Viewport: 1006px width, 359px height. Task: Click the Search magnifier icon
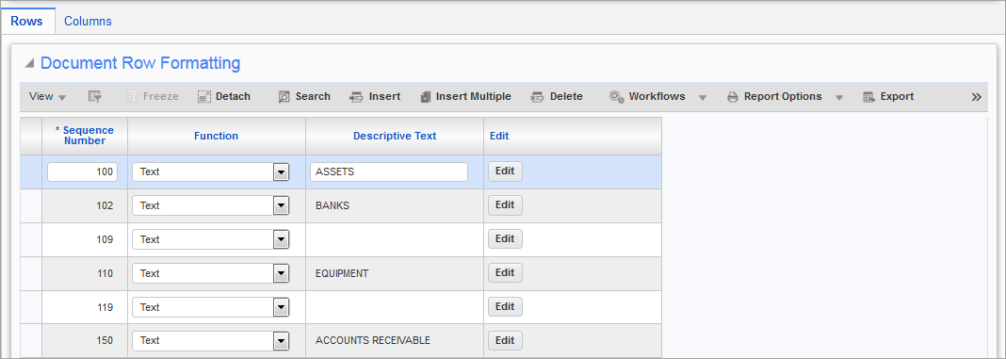[x=284, y=97]
